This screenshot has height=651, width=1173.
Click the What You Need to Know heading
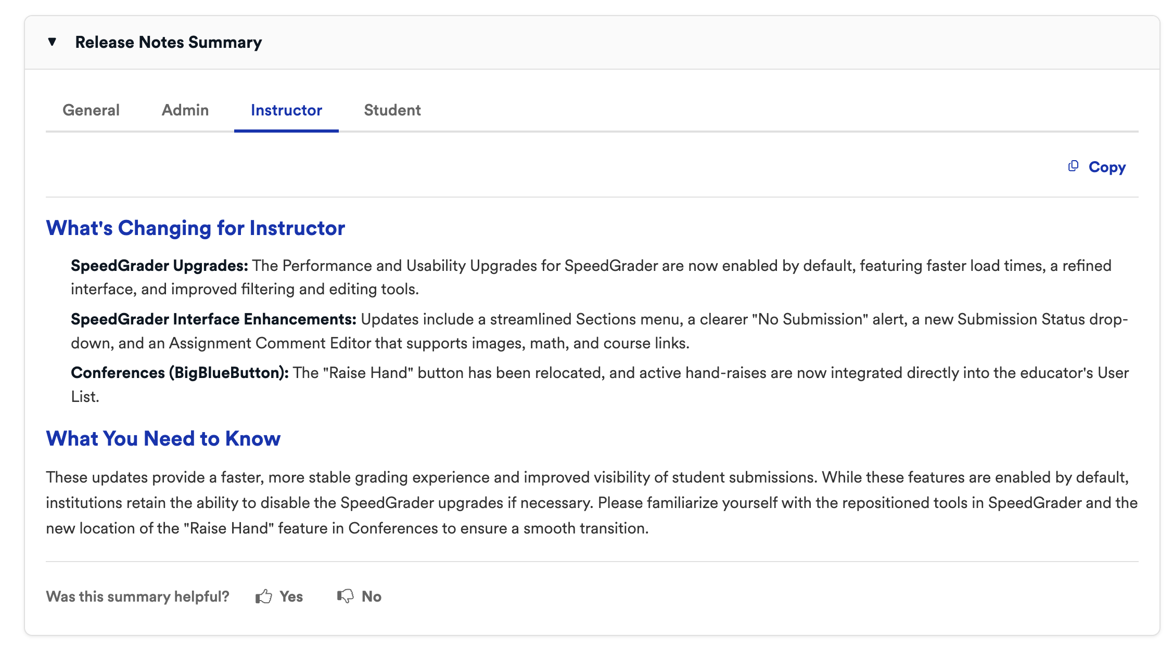163,438
